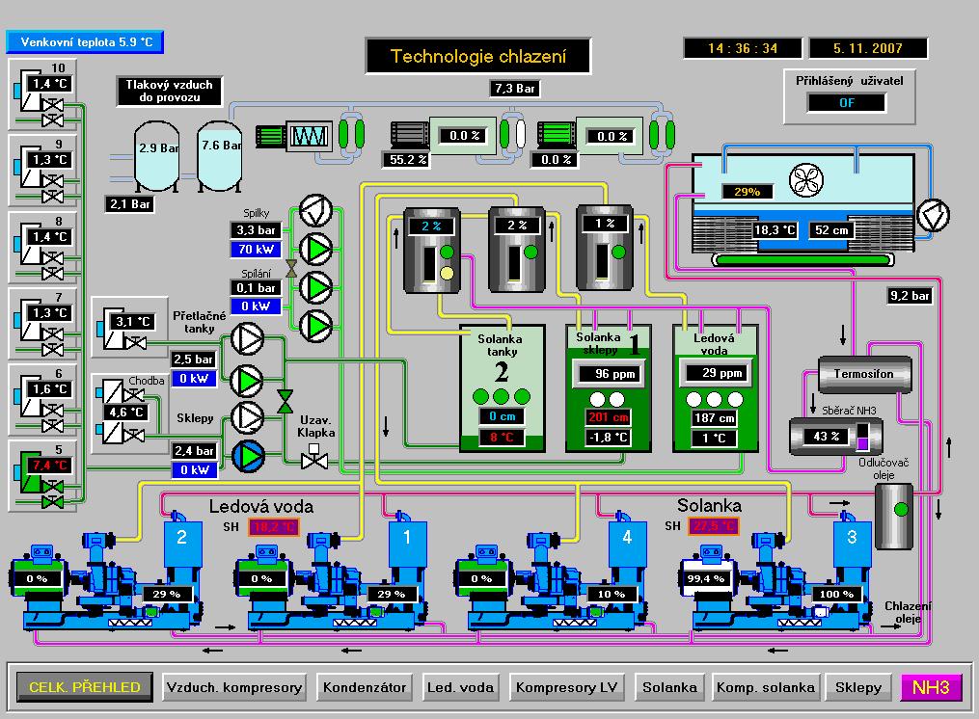Toggle the middle white lamp on Ledová voda tank
This screenshot has width=979, height=719.
715,399
